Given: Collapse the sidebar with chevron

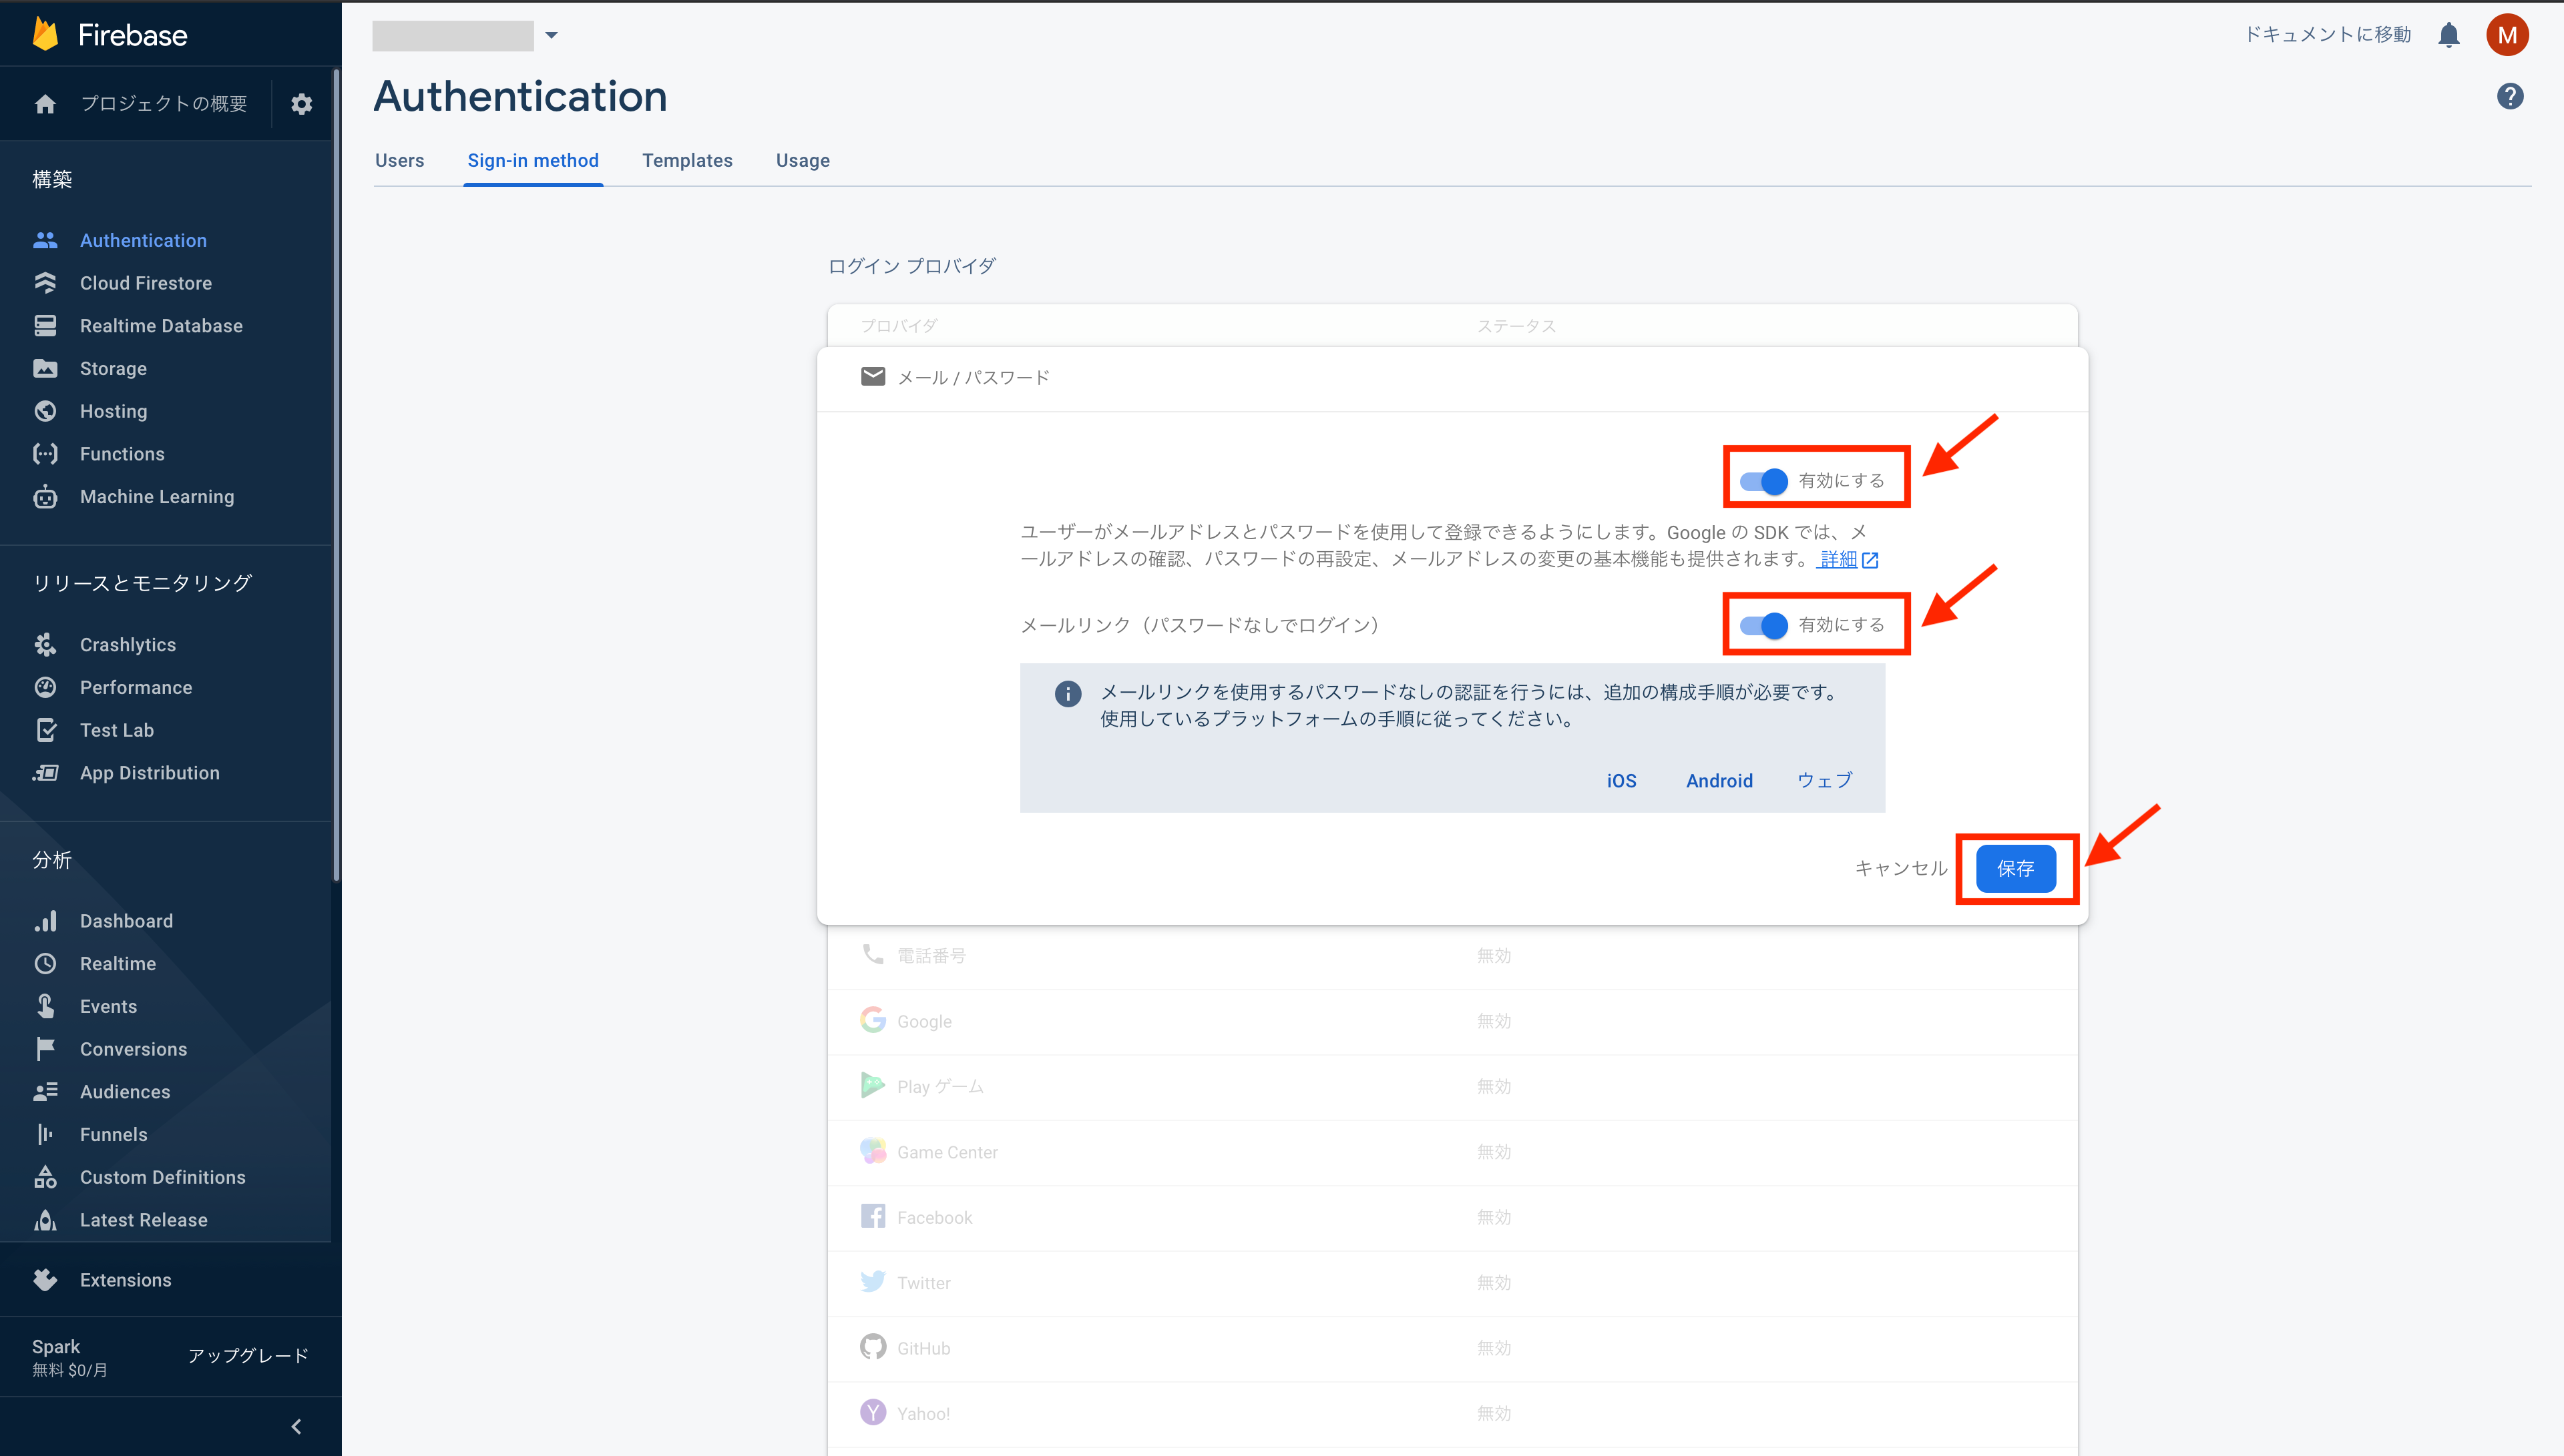Looking at the screenshot, I should click(296, 1426).
